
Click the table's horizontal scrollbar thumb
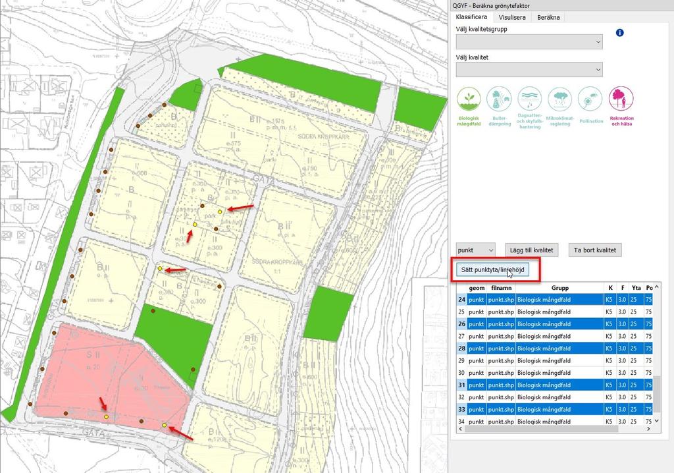point(541,429)
